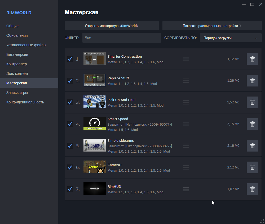
Task: Click the filter input field
Action: [x=122, y=38]
